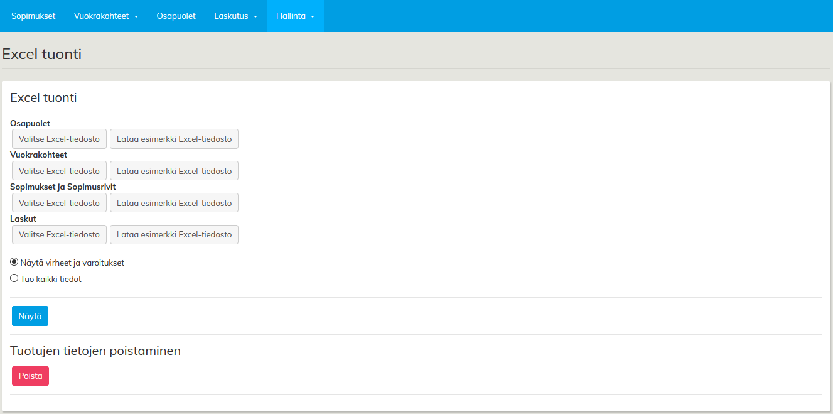Click the red Poista button
This screenshot has width=833, height=414.
coord(30,376)
